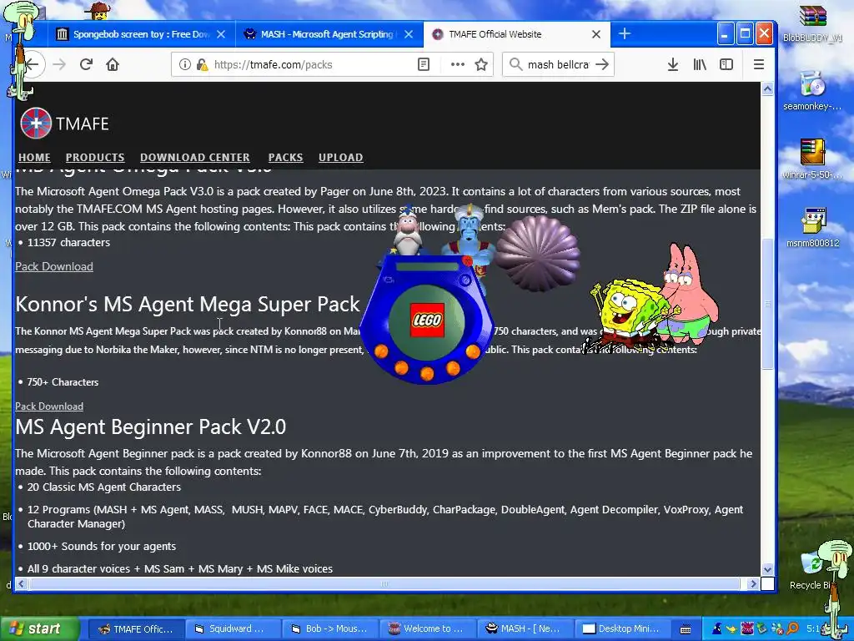Click '11357 characters' bullet text
The image size is (854, 641).
[x=68, y=243]
